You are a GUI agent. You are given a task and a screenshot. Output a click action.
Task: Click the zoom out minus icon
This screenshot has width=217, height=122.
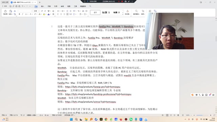[194, 115]
